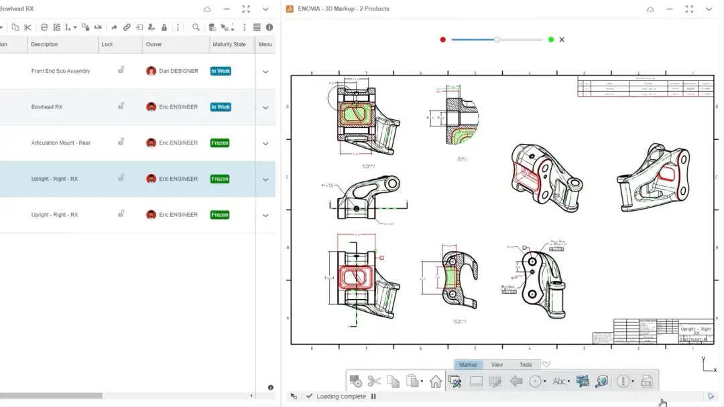Viewport: 724px width, 407px height.
Task: Close the comparison slider with X
Action: pyautogui.click(x=562, y=39)
